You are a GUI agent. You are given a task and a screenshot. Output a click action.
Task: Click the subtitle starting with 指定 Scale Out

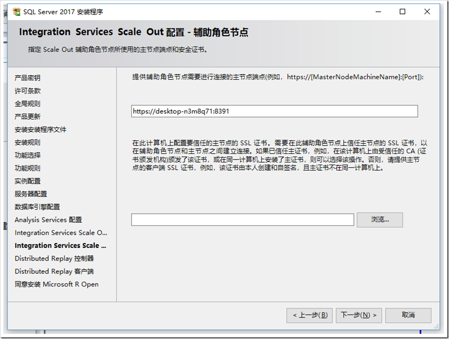point(118,49)
